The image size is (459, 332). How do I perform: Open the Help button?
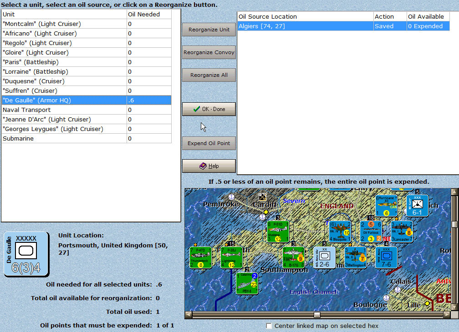pos(209,166)
